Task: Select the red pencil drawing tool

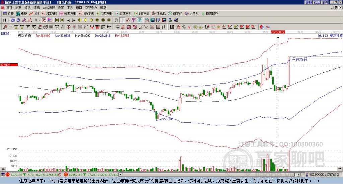Action: [x=5, y=27]
